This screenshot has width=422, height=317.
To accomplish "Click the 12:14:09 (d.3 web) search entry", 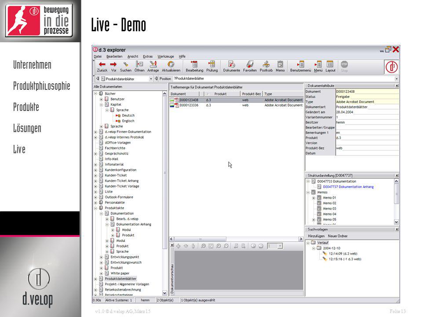I will 343,254.
